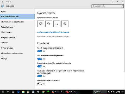Select the fourth quick action tile (all settings gear)

click(x=65, y=24)
